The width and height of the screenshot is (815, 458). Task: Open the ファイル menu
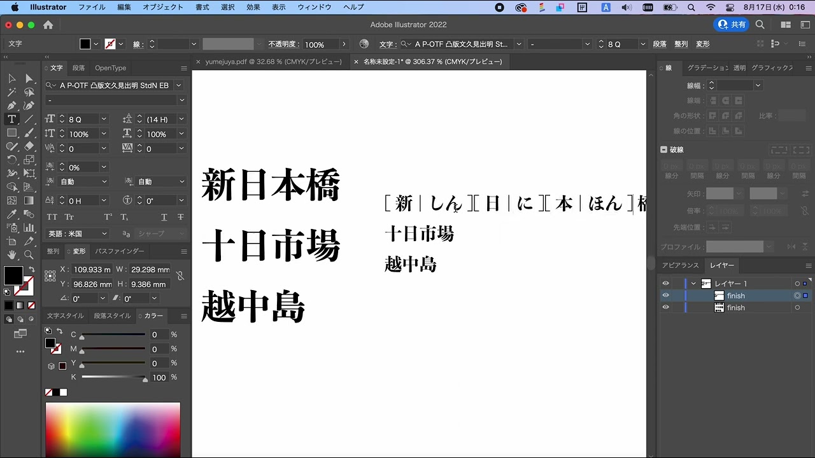click(92, 7)
